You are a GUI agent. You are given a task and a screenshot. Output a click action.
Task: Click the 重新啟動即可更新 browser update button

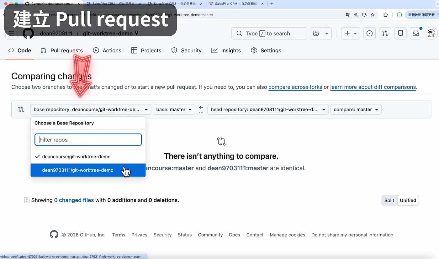[422, 15]
